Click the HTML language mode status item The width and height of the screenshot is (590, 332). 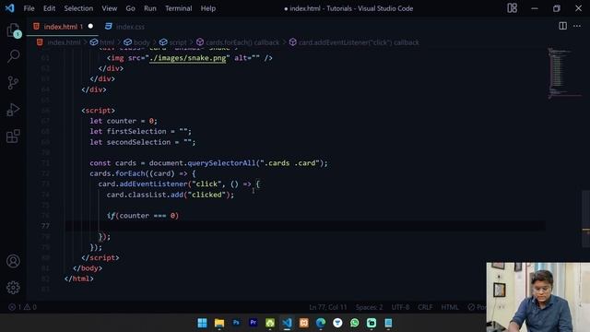click(450, 307)
